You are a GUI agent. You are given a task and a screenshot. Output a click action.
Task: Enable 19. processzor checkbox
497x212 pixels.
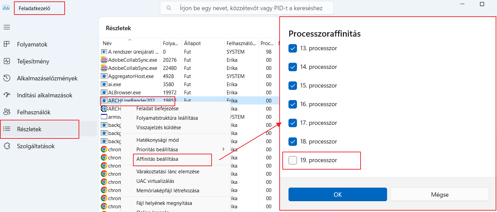[293, 160]
